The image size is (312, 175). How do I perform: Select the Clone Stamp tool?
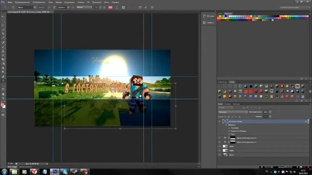pyautogui.click(x=3, y=51)
